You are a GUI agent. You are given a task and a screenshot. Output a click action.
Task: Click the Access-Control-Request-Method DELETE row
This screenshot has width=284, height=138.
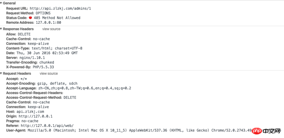pos(41,97)
